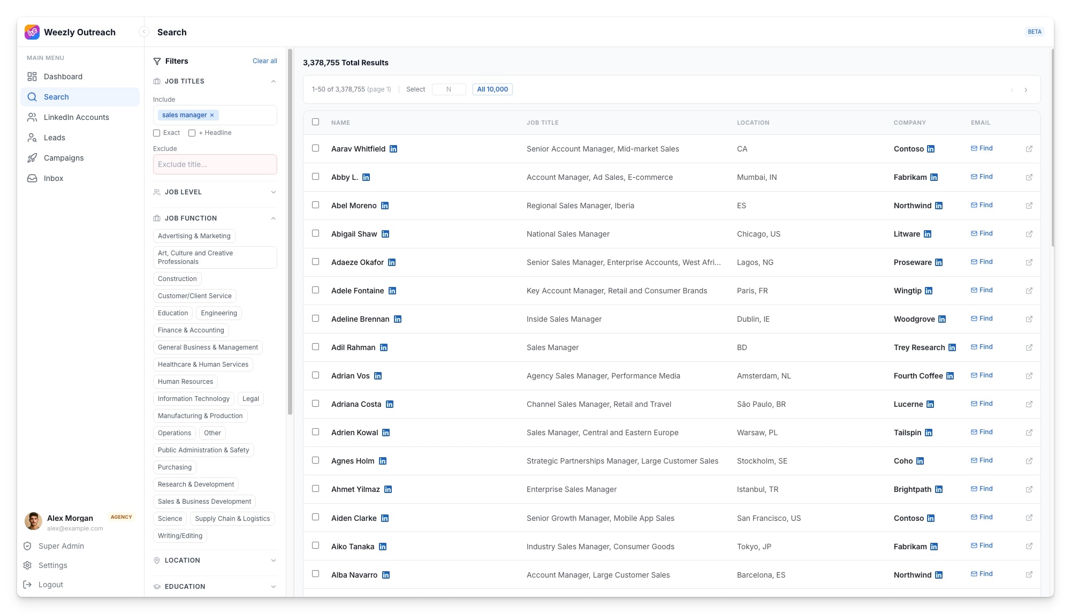
Task: Check the box for Alba Navarro
Action: coord(315,574)
